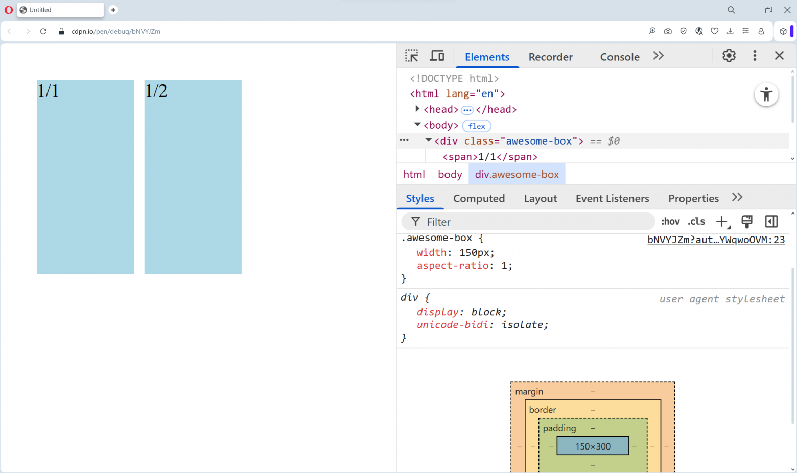Viewport: 797px width, 473px height.
Task: Toggle element classes with the .cls control
Action: [x=696, y=221]
